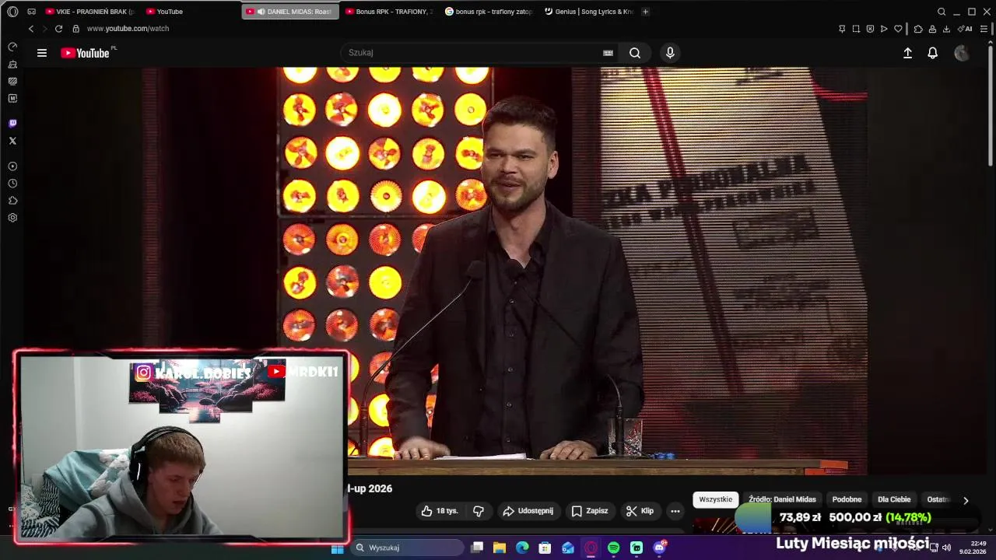Select the Podobne filter chip
Image resolution: width=996 pixels, height=560 pixels.
pos(847,499)
